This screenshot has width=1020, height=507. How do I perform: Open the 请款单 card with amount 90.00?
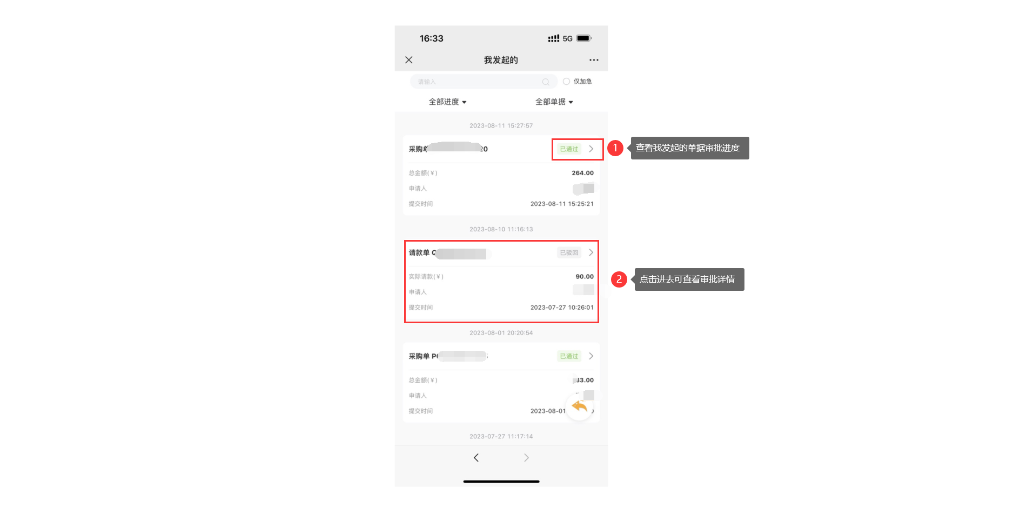pyautogui.click(x=501, y=282)
